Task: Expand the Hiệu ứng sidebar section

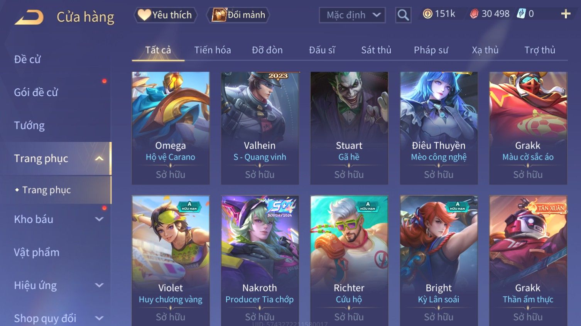Action: coord(99,285)
